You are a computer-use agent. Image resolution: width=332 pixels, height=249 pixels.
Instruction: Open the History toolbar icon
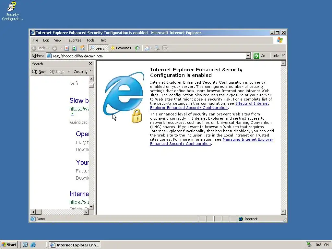137,48
